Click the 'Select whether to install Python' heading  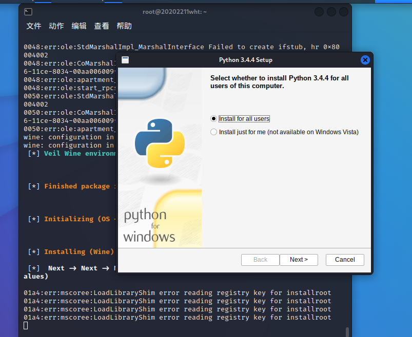coord(279,82)
